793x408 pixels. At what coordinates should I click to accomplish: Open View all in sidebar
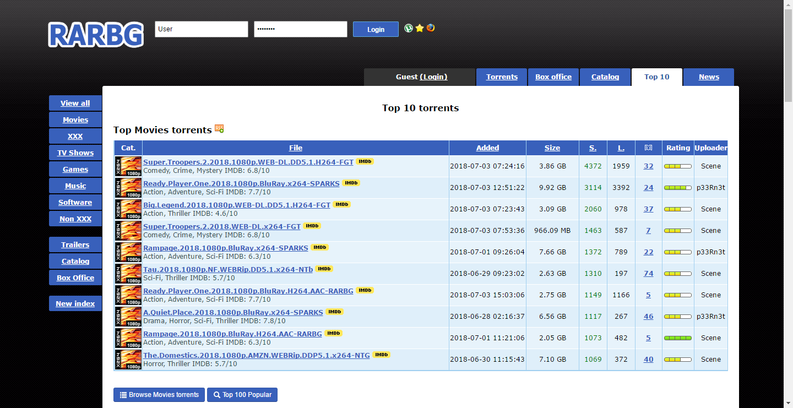click(x=75, y=103)
